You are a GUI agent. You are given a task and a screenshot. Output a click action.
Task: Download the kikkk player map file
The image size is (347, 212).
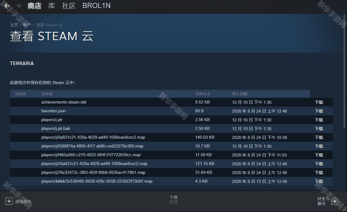[x=319, y=182]
